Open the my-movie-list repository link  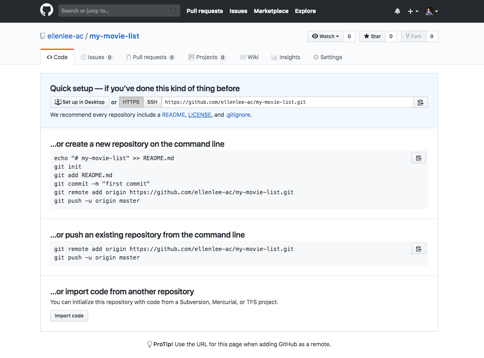[x=114, y=36]
